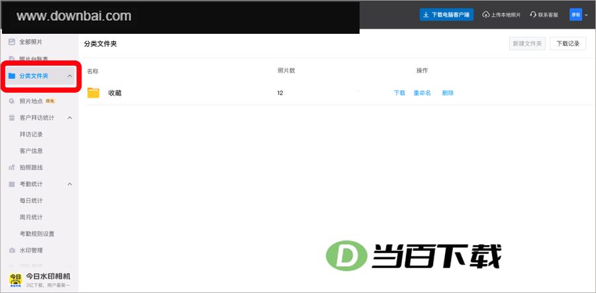Click the 上传本地照片 label

(x=505, y=15)
